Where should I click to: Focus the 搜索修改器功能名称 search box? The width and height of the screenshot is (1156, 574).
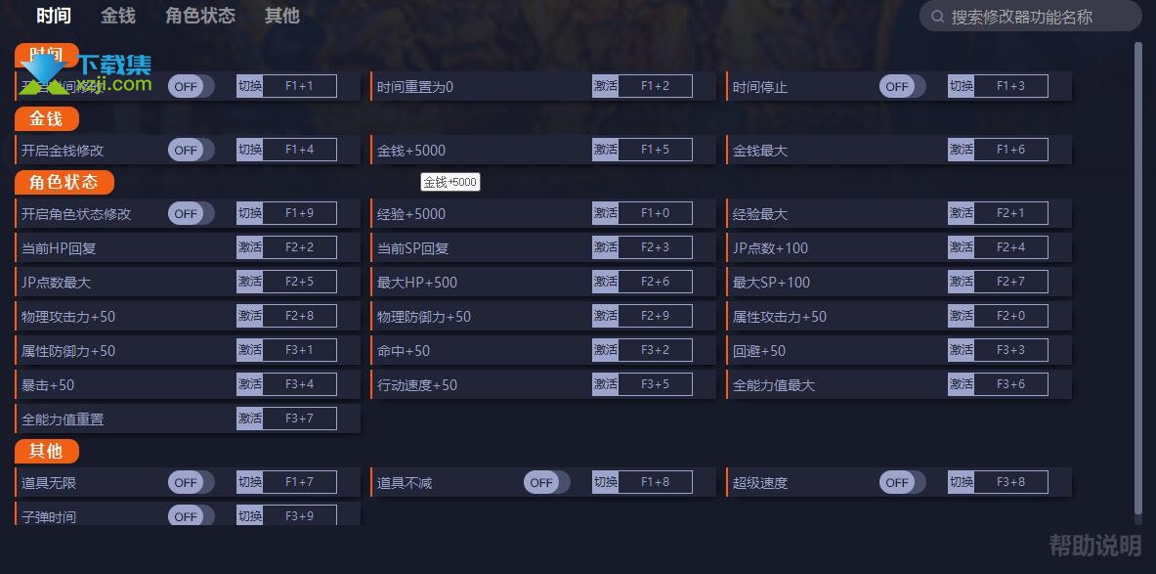coord(1031,17)
